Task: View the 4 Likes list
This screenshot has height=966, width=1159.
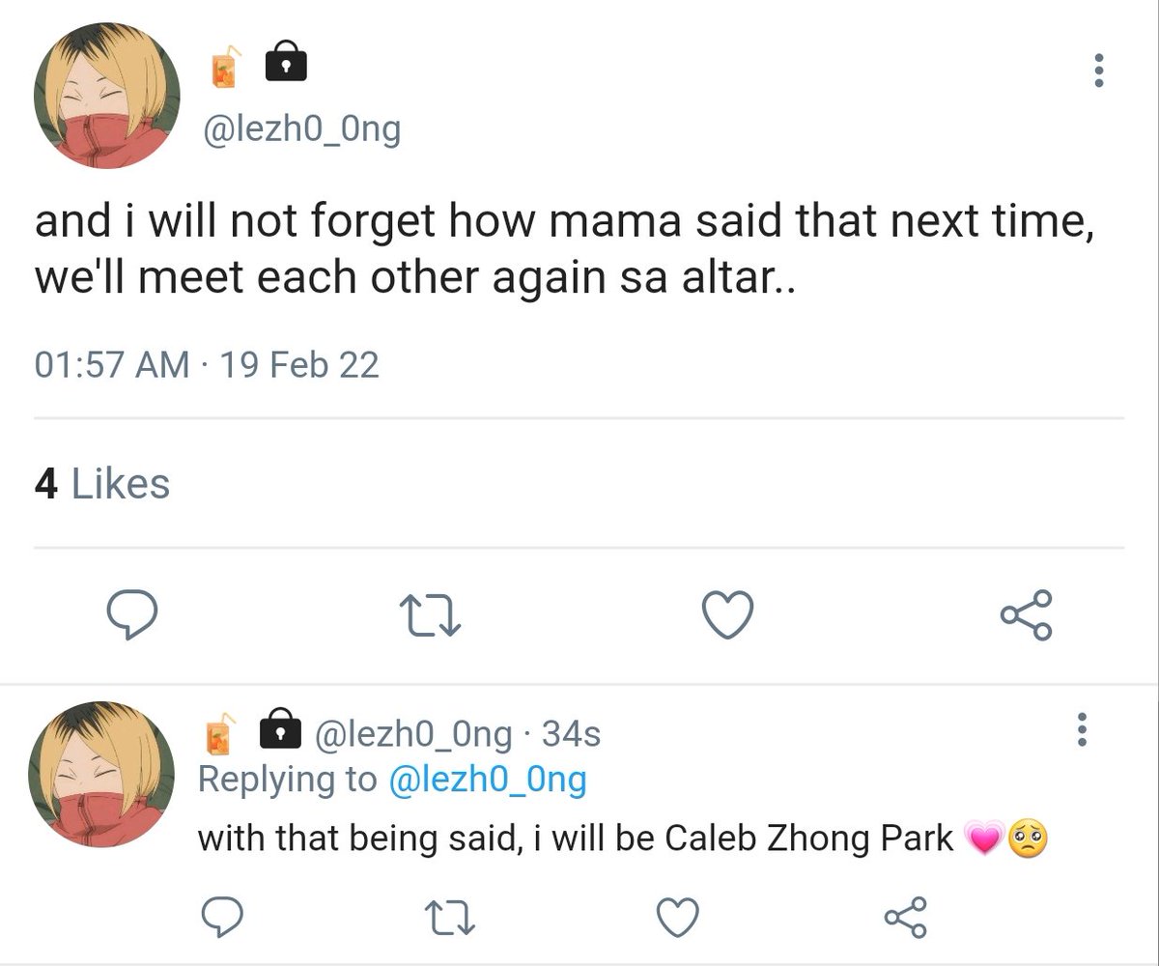Action: [x=102, y=484]
